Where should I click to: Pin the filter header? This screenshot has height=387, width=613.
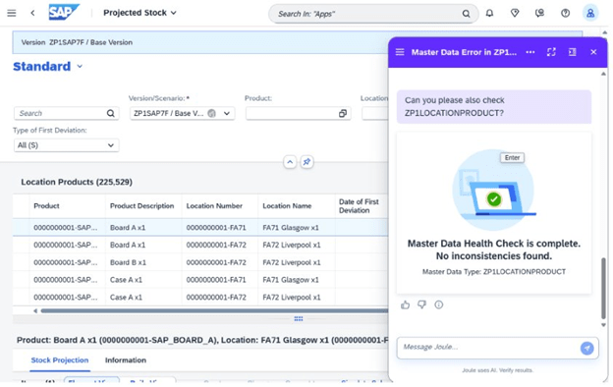tap(306, 162)
